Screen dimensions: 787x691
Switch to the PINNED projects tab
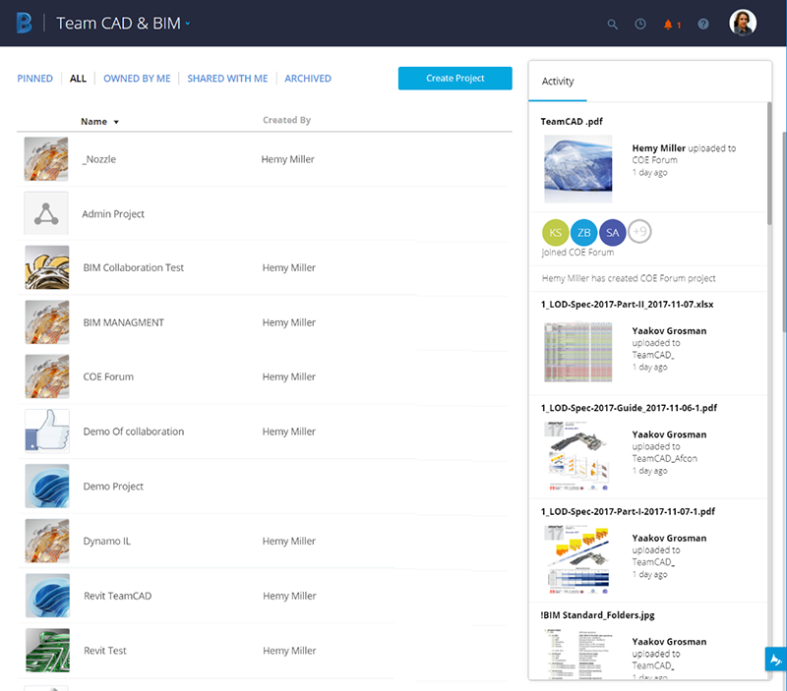(34, 79)
